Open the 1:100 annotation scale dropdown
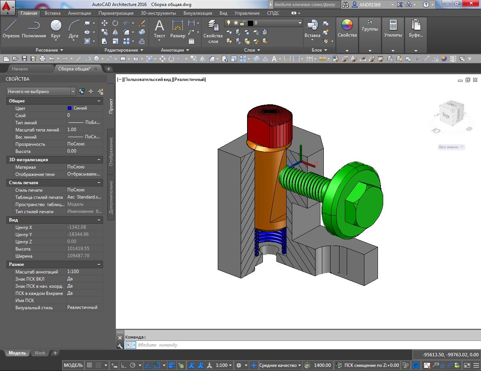 click(224, 365)
